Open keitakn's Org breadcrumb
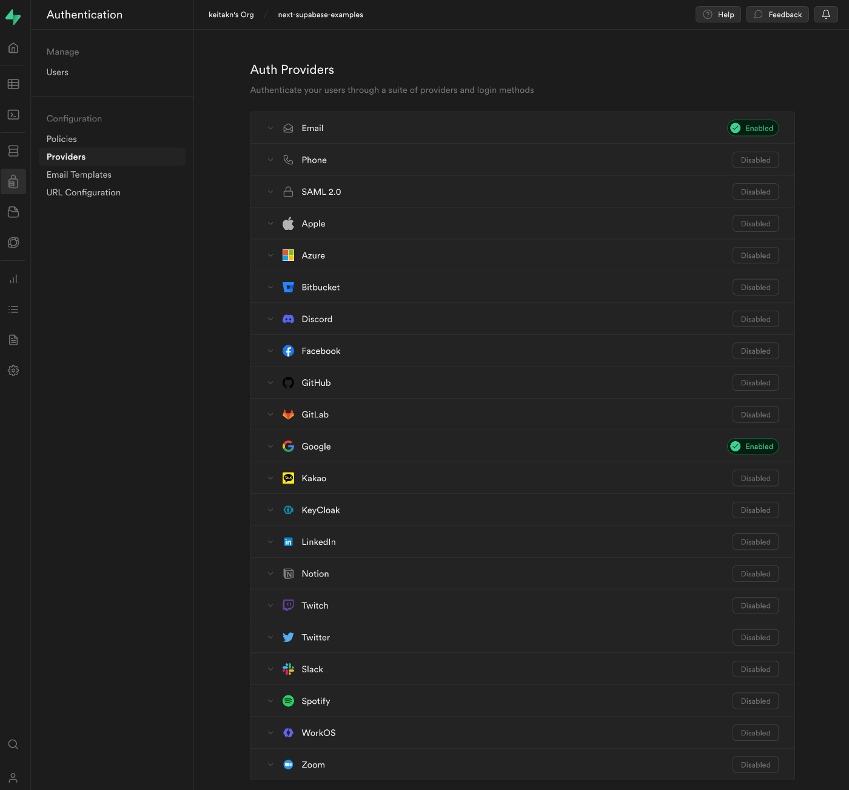 tap(231, 15)
